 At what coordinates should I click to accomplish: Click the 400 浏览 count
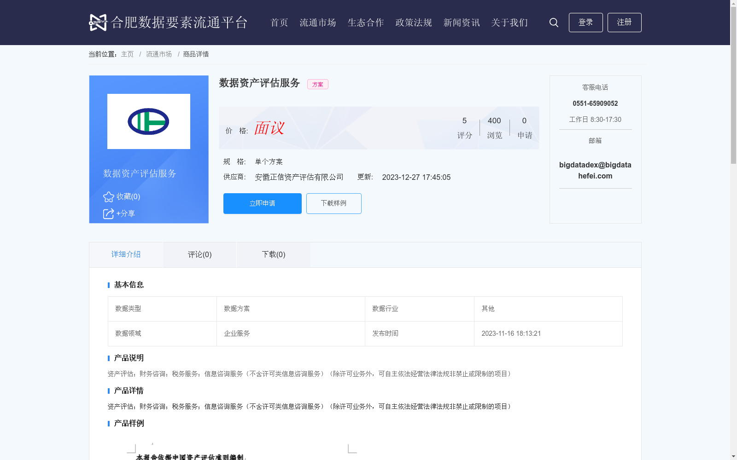click(494, 127)
